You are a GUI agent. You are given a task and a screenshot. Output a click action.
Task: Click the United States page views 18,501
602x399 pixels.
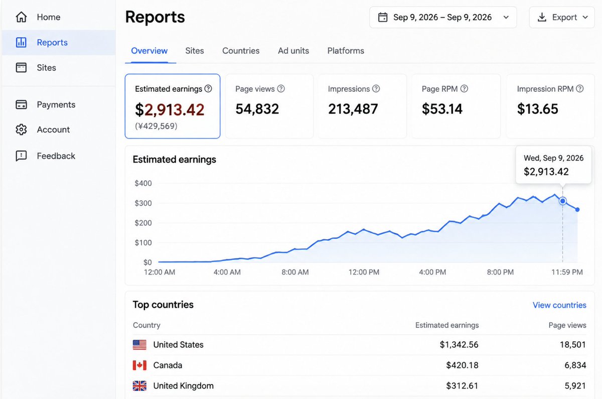pos(573,345)
